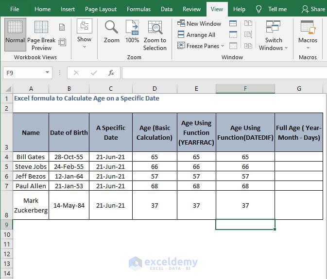Open Freeze Panes dropdown
327x279 pixels.
tap(201, 46)
